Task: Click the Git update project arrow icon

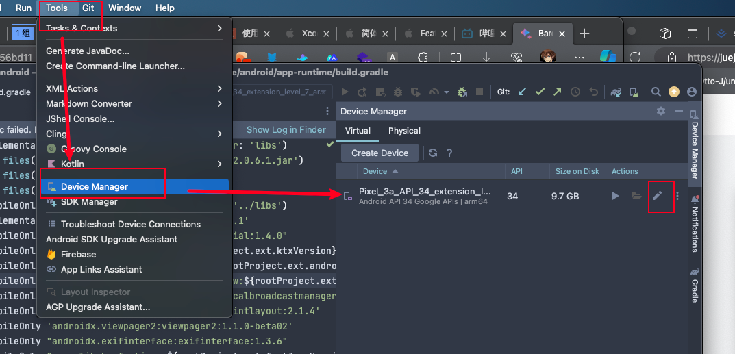Action: tap(522, 92)
